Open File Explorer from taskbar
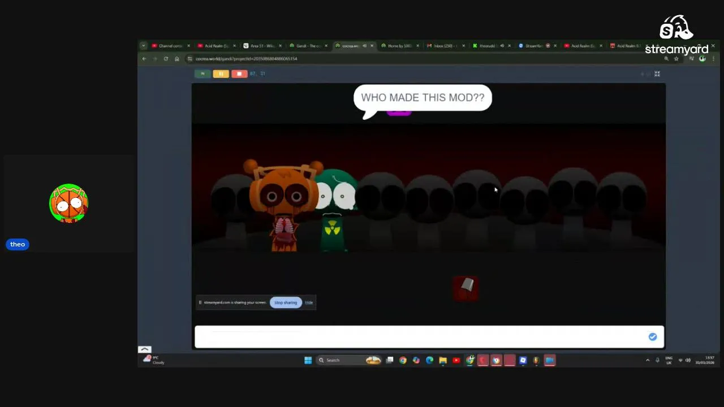Screen dimensions: 724x407 (443, 360)
